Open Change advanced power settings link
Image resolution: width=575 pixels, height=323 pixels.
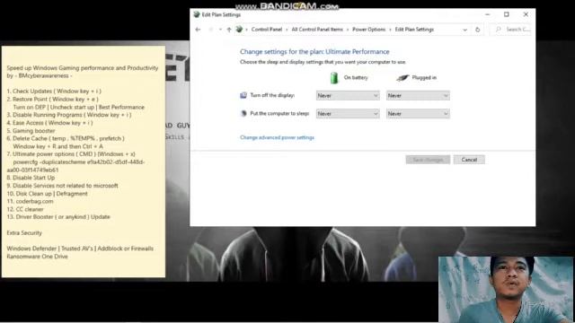click(x=277, y=137)
